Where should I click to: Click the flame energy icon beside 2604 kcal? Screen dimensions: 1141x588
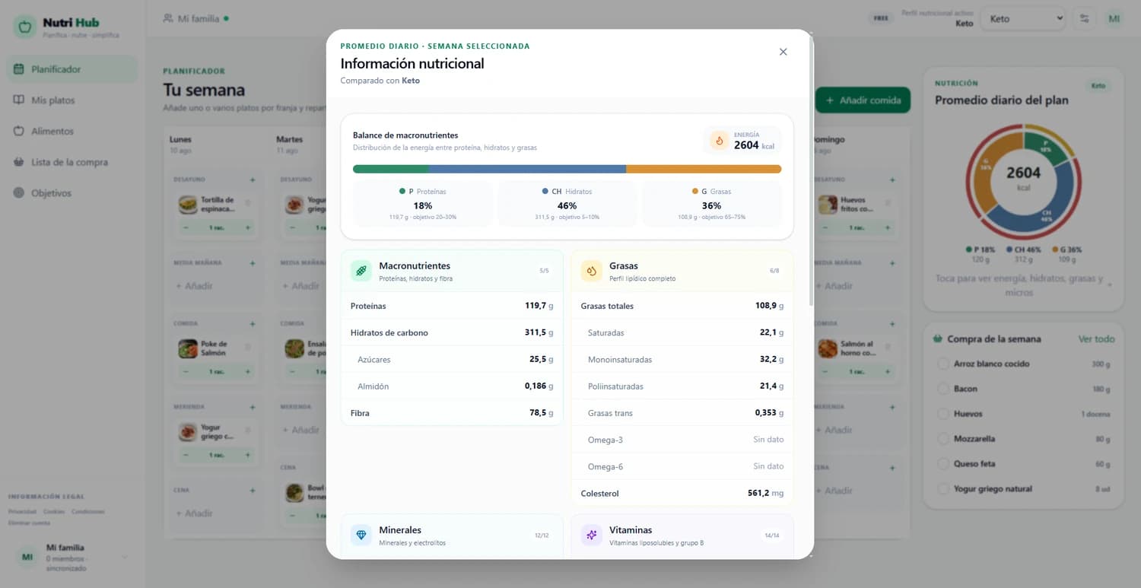click(x=719, y=141)
